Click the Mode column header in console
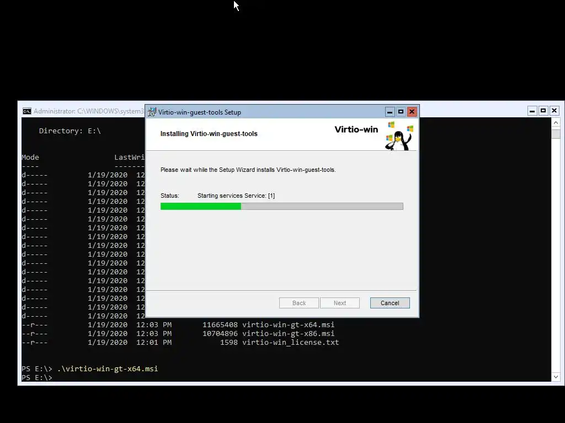The image size is (565, 423). tap(30, 157)
